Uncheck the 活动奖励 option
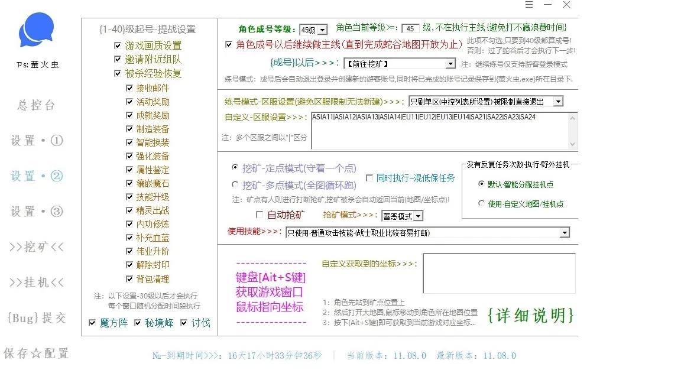The width and height of the screenshot is (681, 383). (x=129, y=102)
